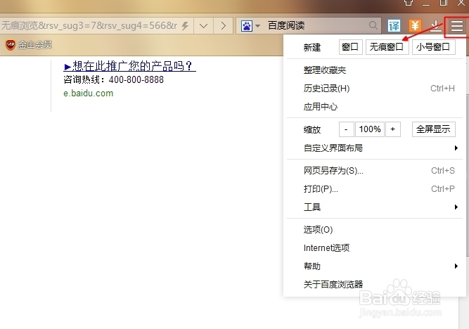
Task: Click the download arrow icon
Action: pyautogui.click(x=436, y=26)
